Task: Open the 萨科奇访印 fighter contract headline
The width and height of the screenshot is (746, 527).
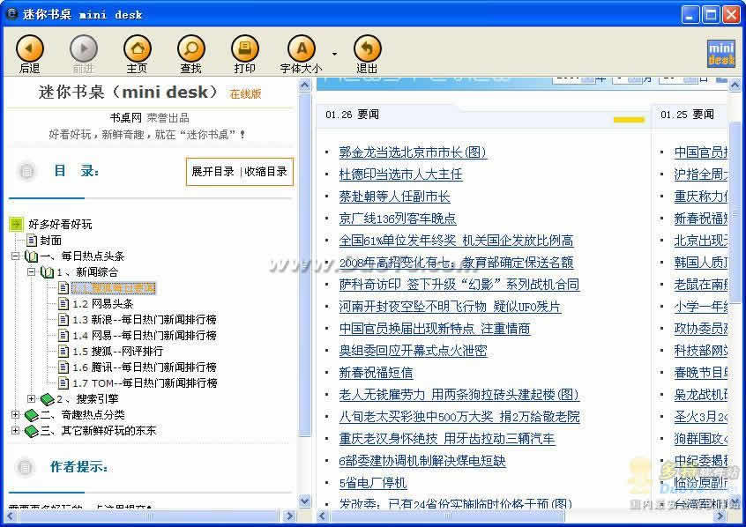Action: coord(459,285)
